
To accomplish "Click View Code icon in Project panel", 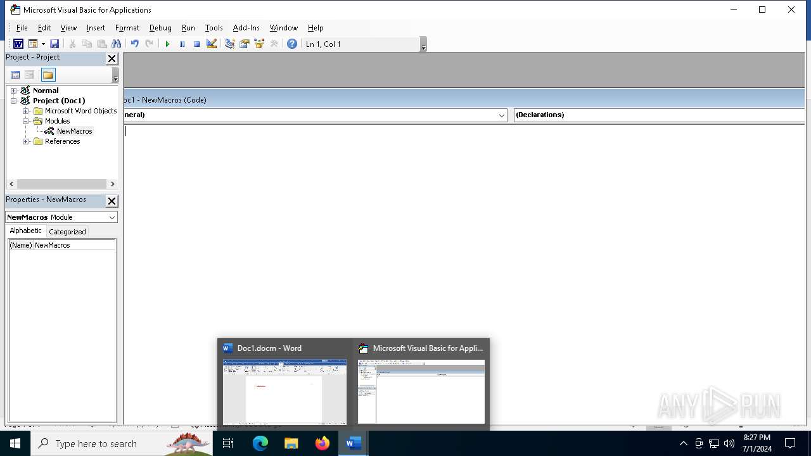I will click(15, 75).
